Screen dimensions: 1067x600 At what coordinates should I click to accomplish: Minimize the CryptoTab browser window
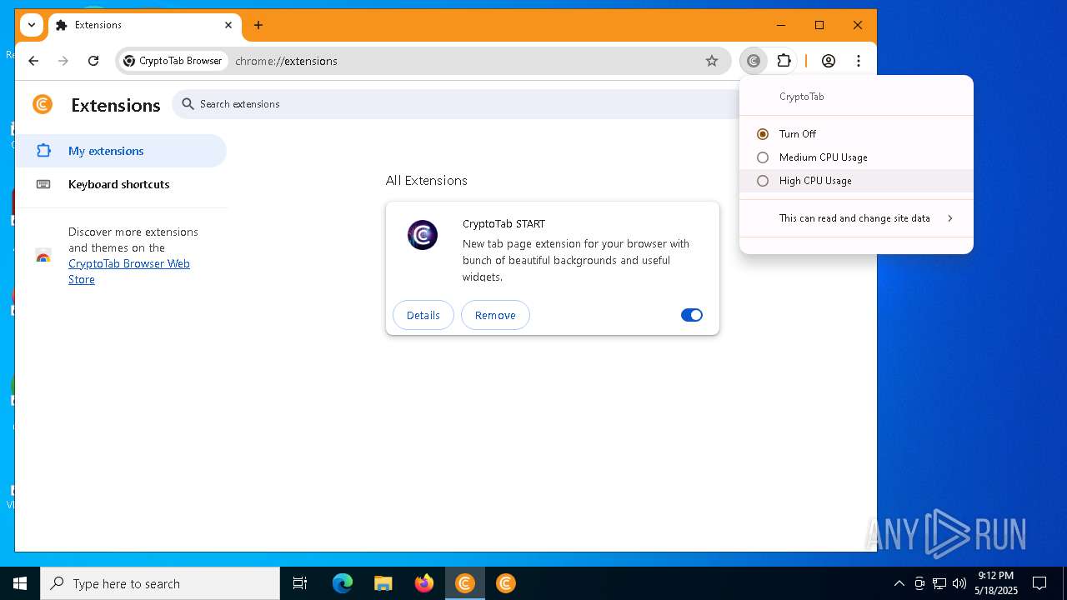(781, 25)
